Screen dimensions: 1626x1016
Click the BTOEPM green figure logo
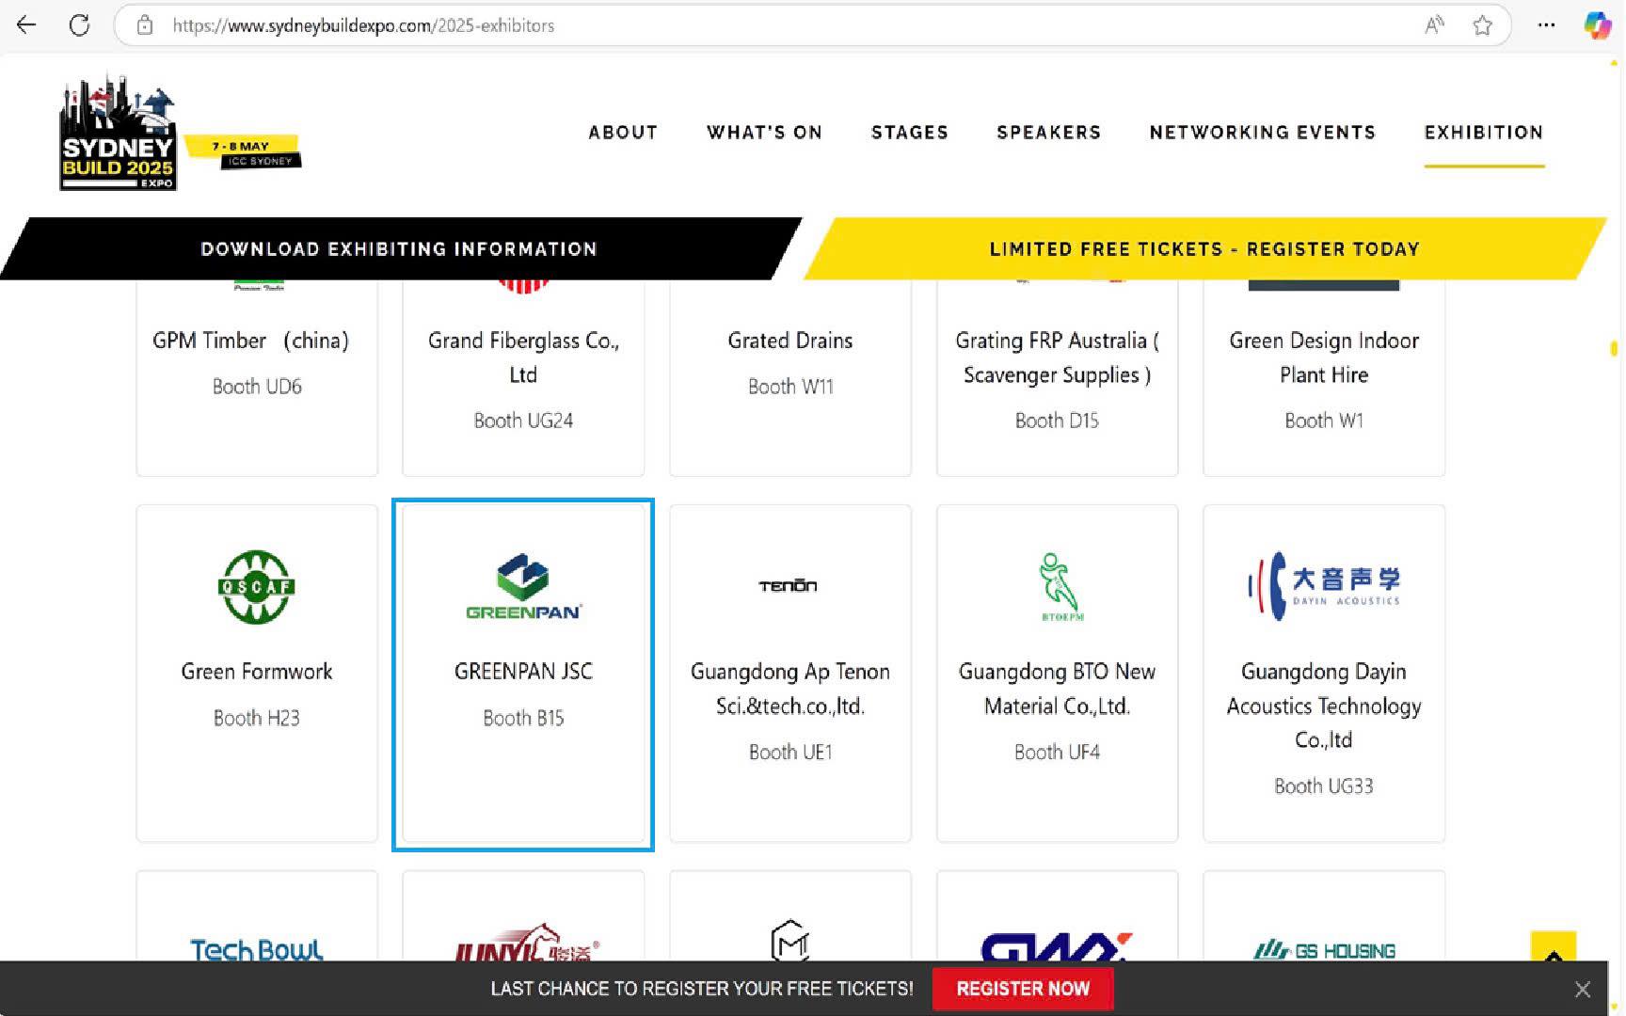[1060, 587]
